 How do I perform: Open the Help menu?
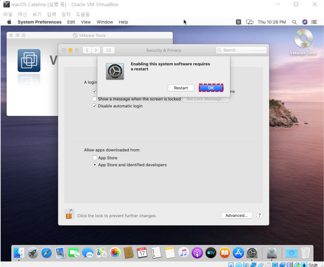(123, 22)
